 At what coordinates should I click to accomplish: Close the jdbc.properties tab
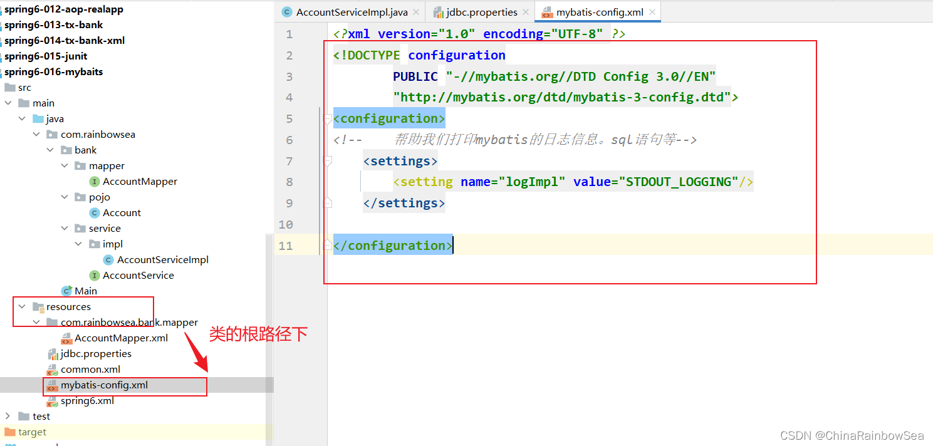pos(526,13)
